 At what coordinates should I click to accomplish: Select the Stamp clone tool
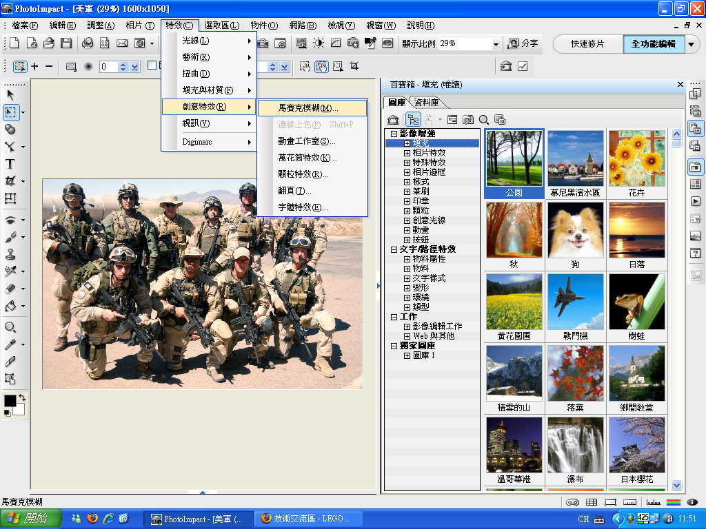[10, 253]
